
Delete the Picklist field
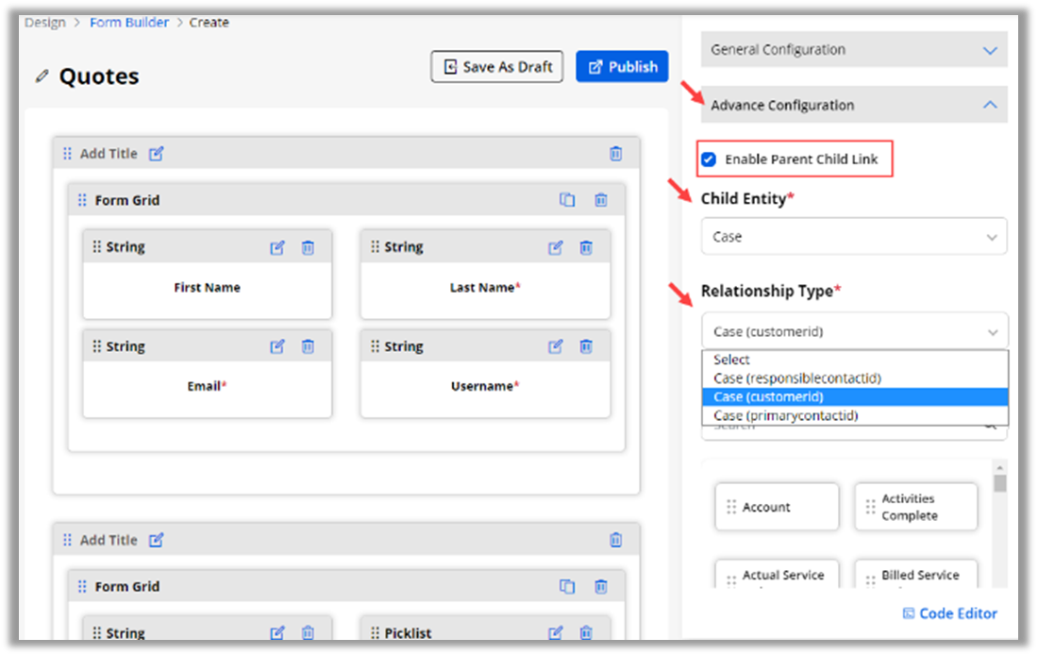pos(586,632)
